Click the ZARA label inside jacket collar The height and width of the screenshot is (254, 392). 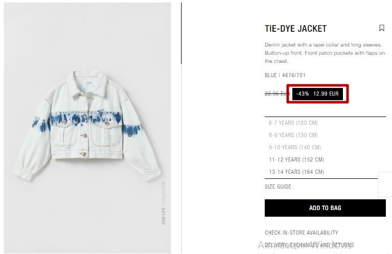[89, 83]
